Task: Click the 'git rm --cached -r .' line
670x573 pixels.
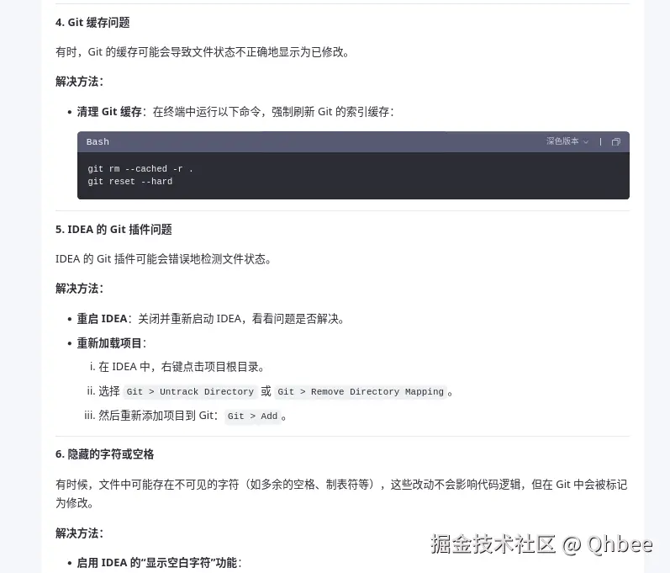Action: click(x=140, y=169)
